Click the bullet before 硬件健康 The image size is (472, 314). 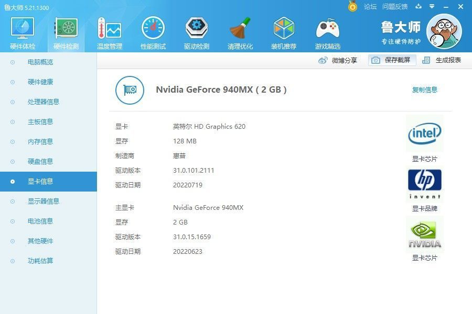click(x=13, y=82)
